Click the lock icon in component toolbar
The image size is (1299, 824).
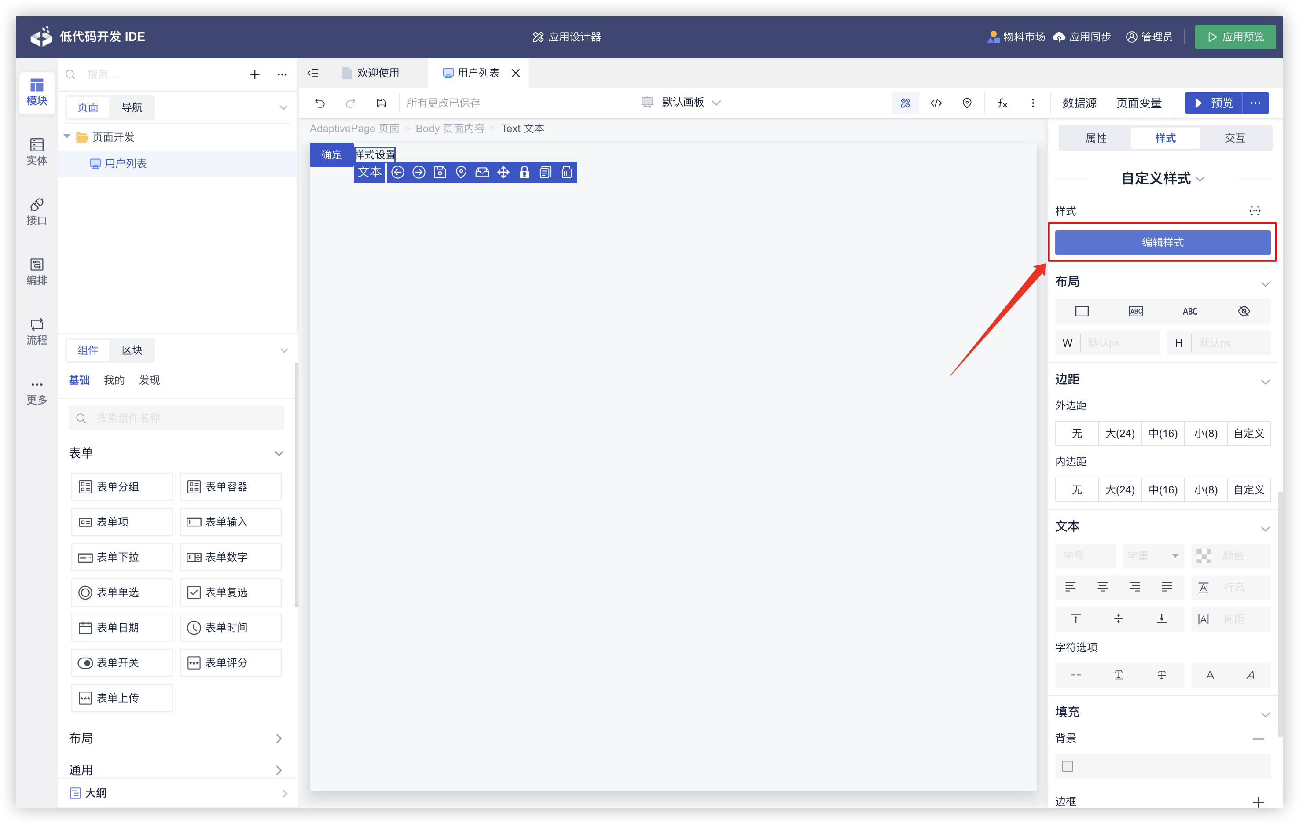coord(524,172)
